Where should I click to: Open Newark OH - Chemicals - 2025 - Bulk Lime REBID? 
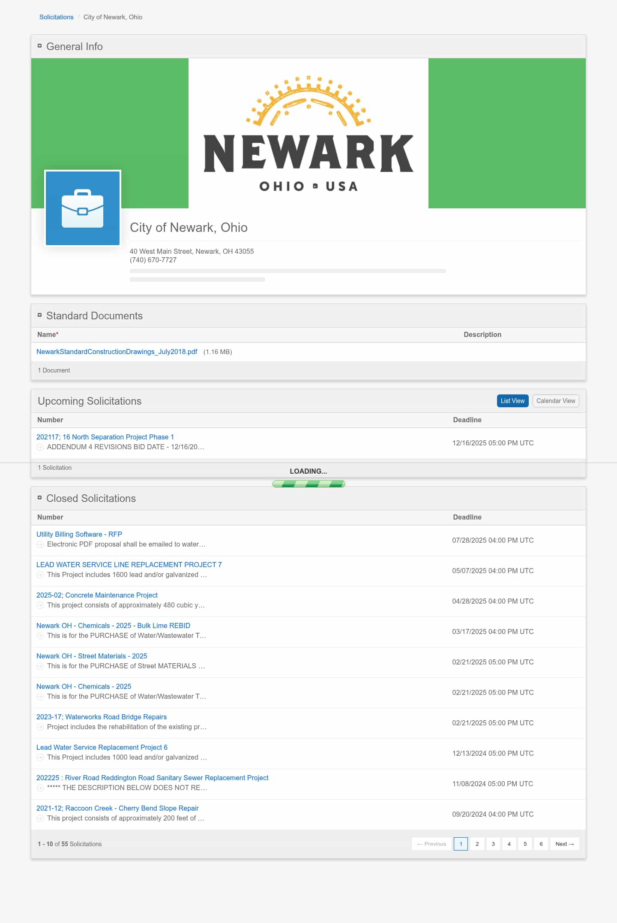tap(113, 625)
